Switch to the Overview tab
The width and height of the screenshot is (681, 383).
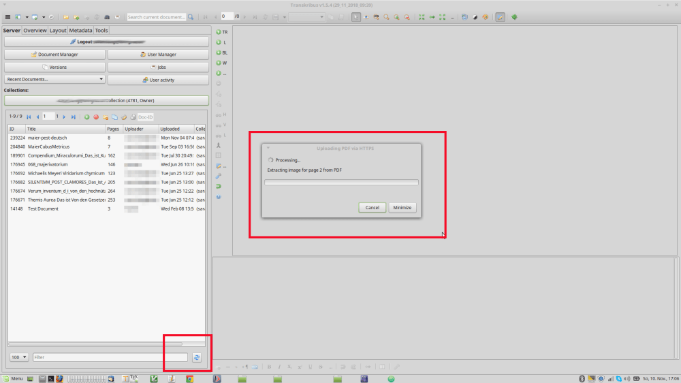[x=35, y=31]
